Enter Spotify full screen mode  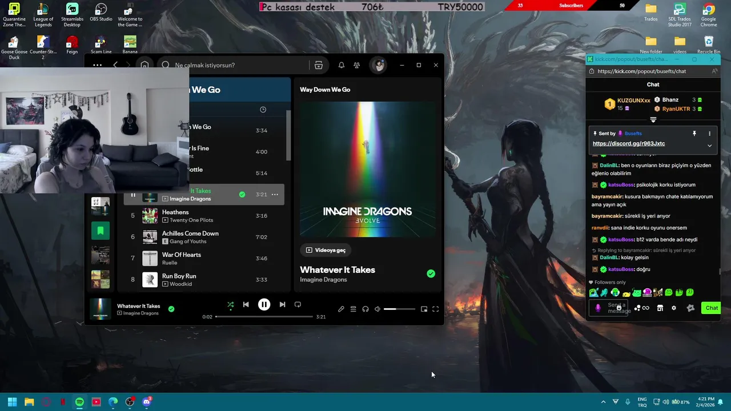pyautogui.click(x=435, y=309)
